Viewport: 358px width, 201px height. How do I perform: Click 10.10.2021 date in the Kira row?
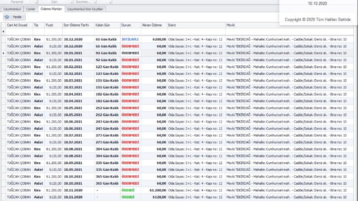coord(73,177)
